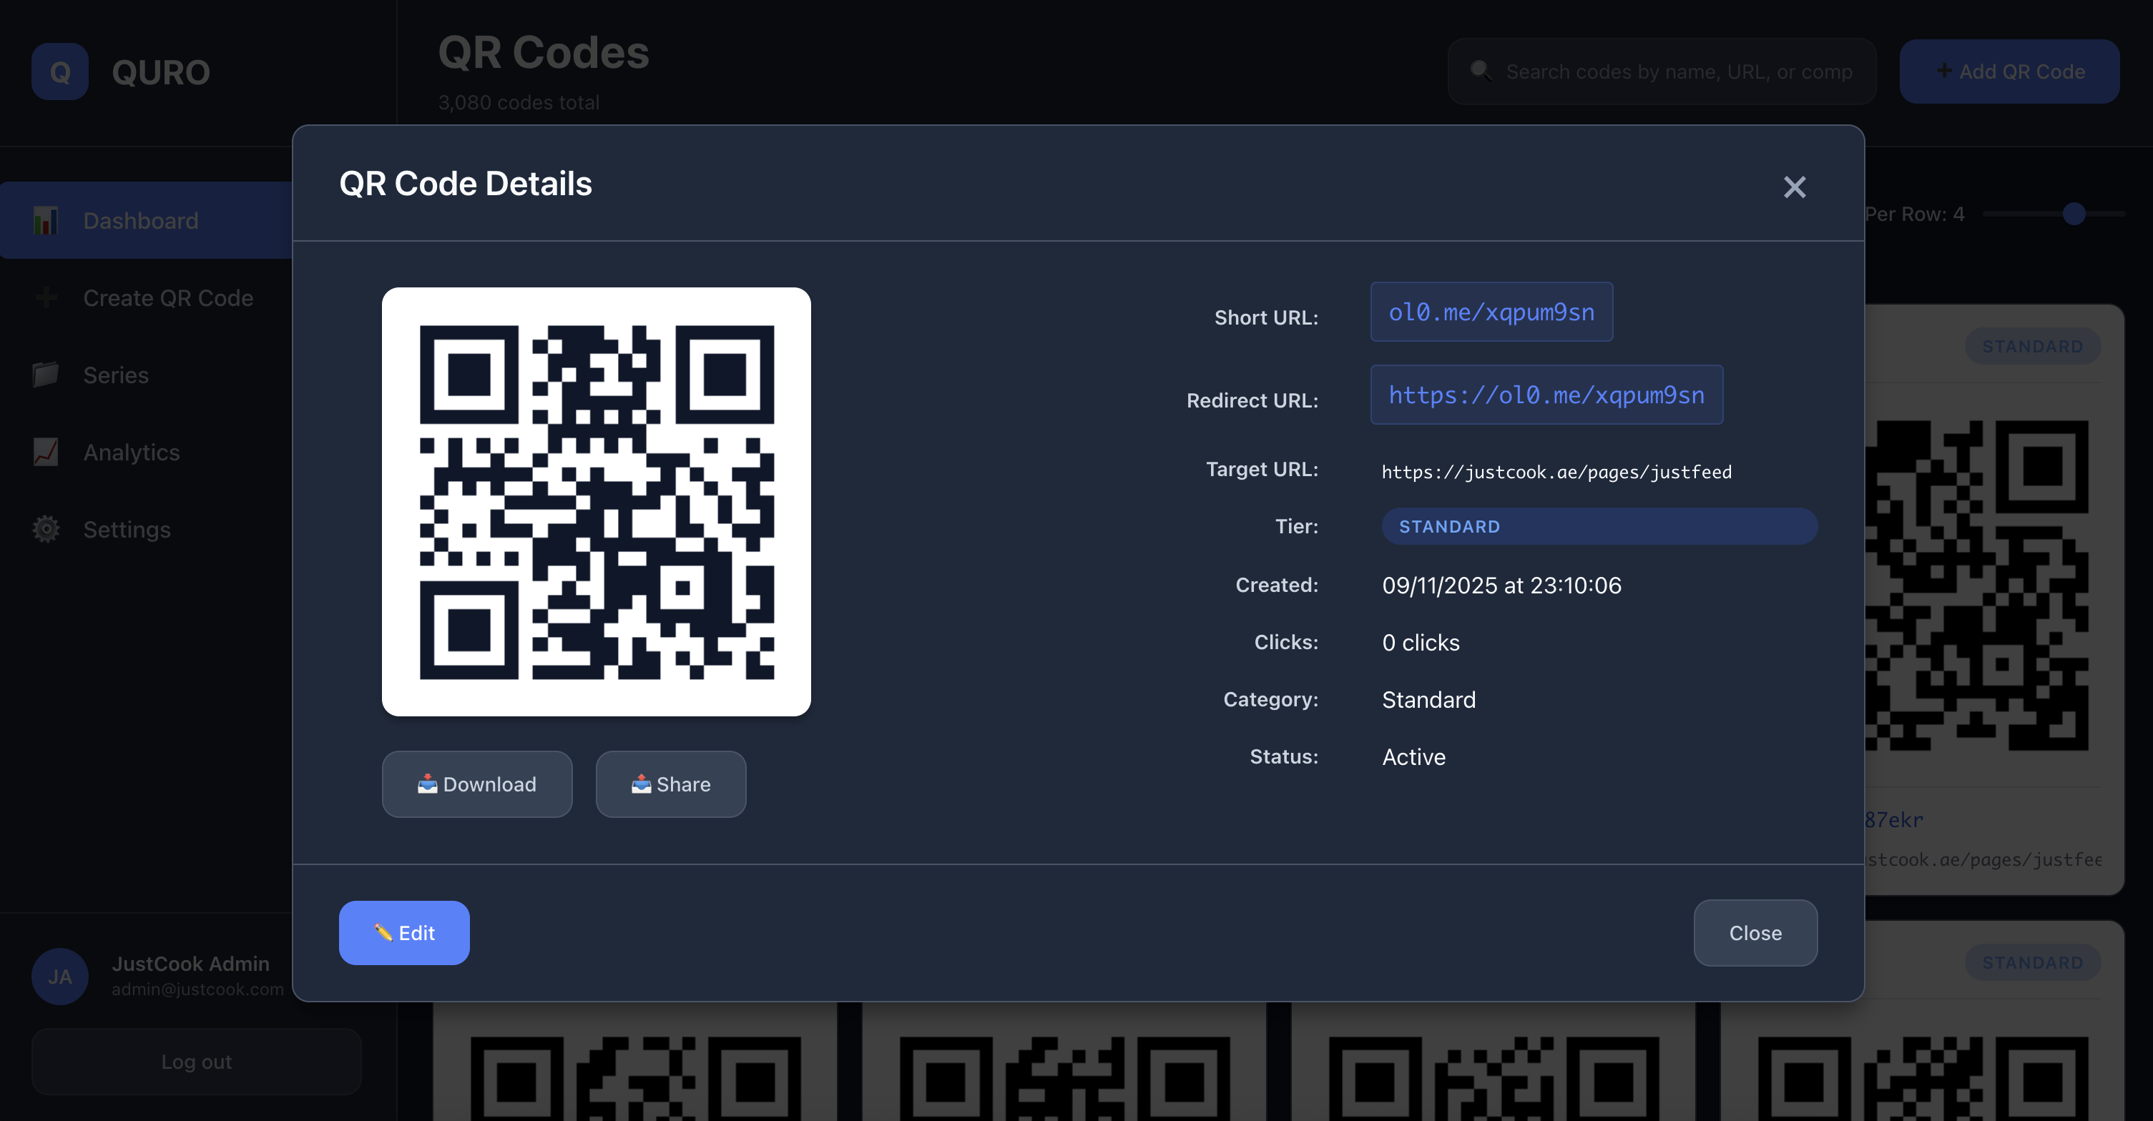2153x1121 pixels.
Task: Click the Edit button in the dialog
Action: point(403,932)
